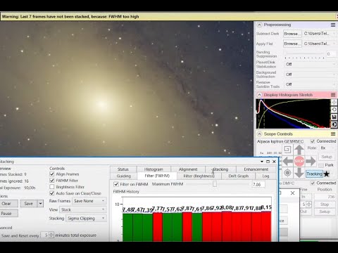338x253 pixels.
Task: Collapse the Scope Controls panel
Action: (259, 134)
